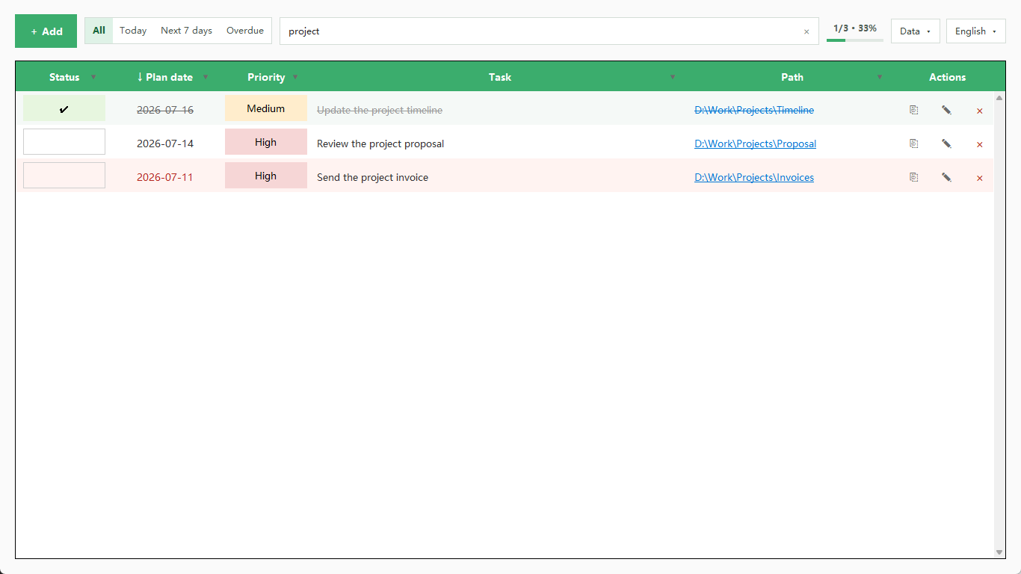1021x574 pixels.
Task: Open the D:\Work\Projects\Invoices path link
Action: pyautogui.click(x=754, y=177)
